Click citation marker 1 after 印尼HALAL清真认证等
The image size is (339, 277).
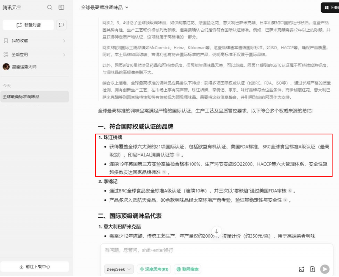point(178,155)
